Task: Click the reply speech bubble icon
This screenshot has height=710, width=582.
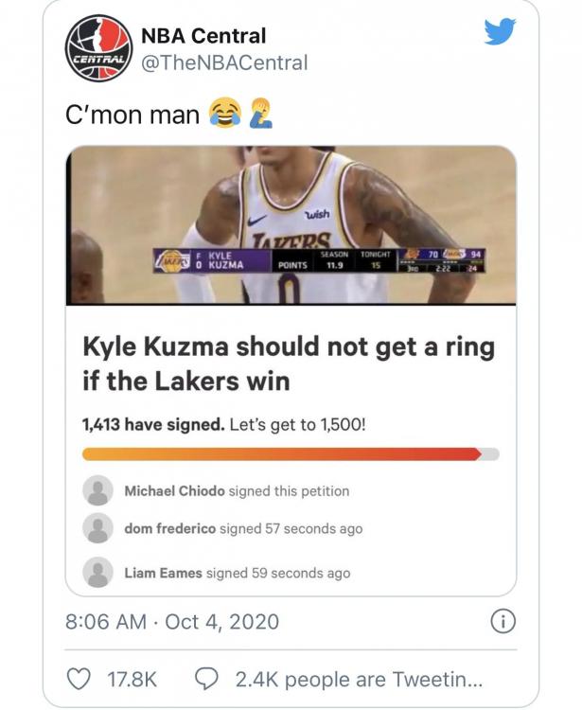Action: [206, 679]
